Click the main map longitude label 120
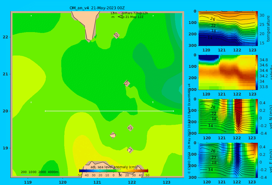The height and width of the screenshot is (185, 272). 63,182
